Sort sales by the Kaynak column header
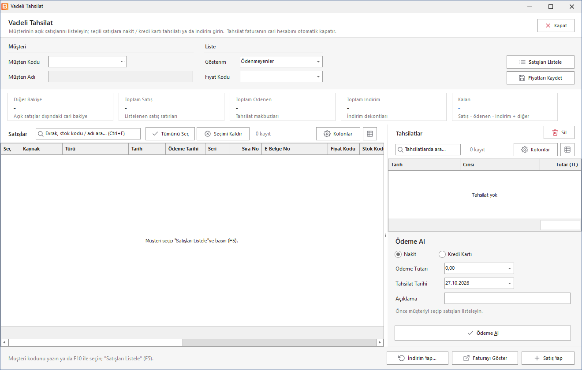 (x=41, y=149)
